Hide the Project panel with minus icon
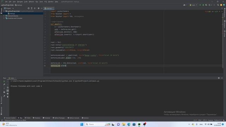 [x=42, y=8]
